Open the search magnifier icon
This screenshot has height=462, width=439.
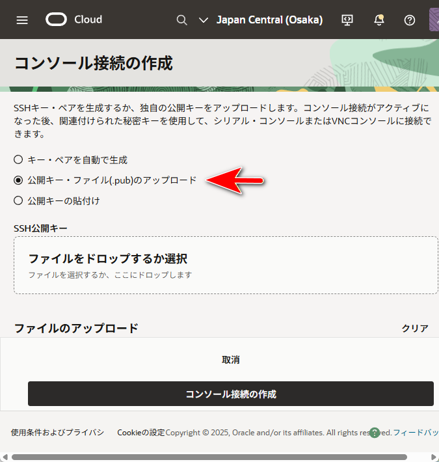pos(182,20)
